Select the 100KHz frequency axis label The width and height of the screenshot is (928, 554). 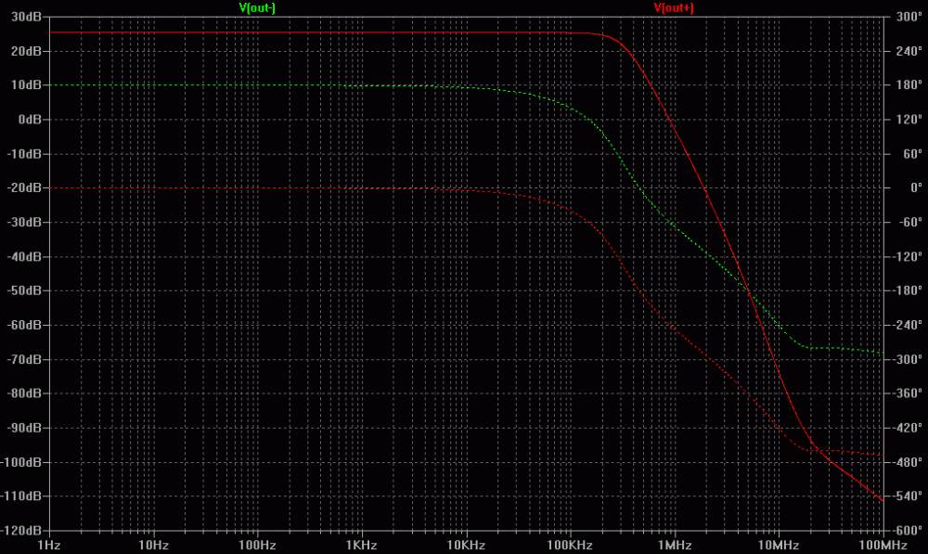pos(570,545)
